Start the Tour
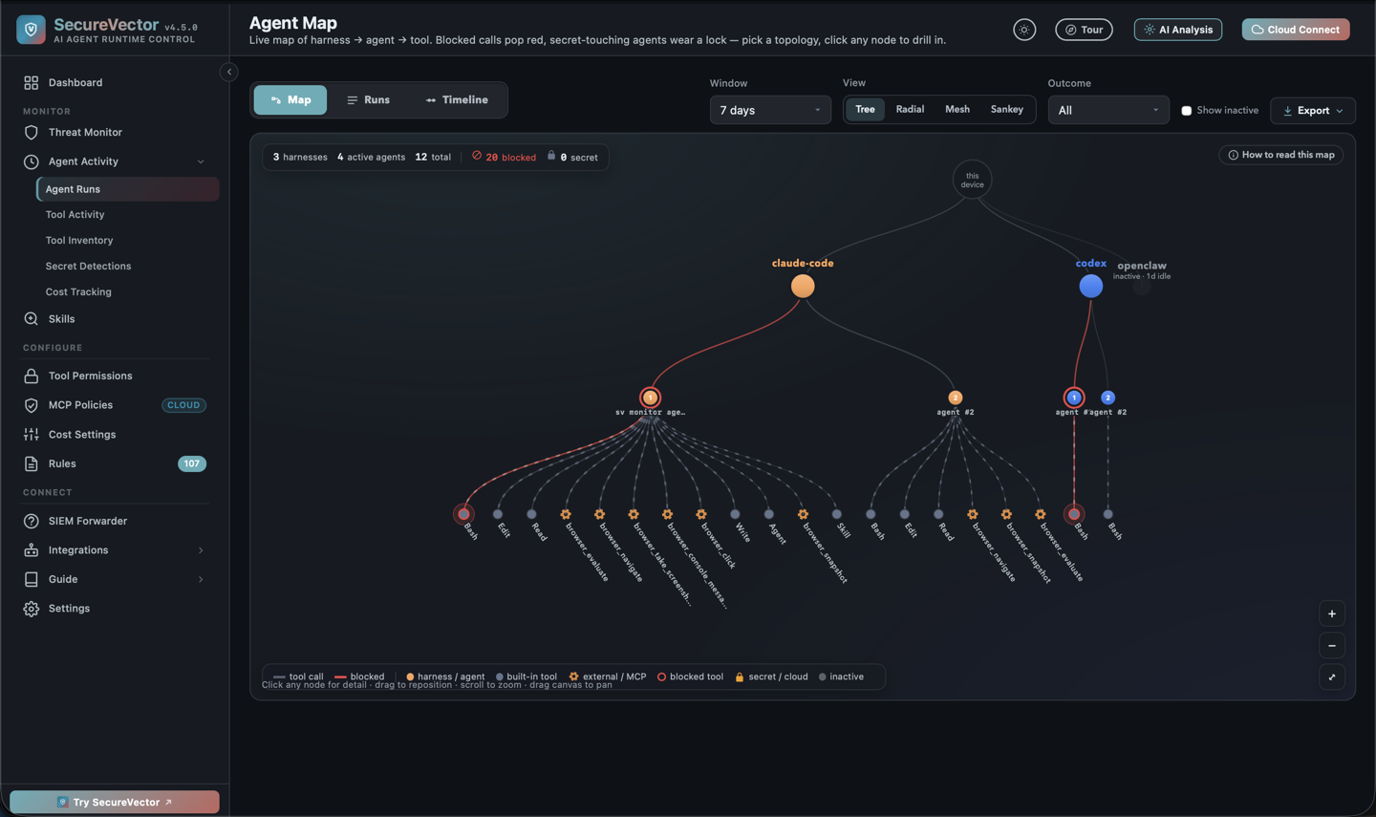Viewport: 1376px width, 817px height. tap(1084, 30)
